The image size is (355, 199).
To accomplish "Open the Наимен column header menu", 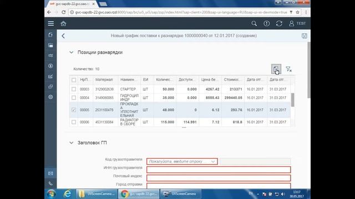I will click(129, 80).
